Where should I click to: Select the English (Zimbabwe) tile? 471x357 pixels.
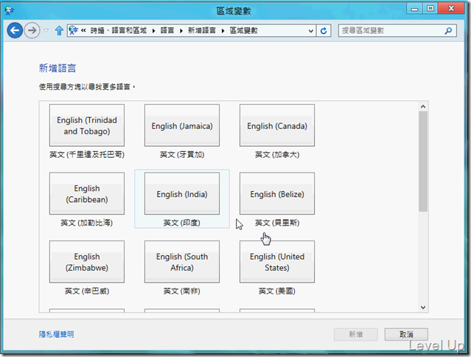[87, 262]
